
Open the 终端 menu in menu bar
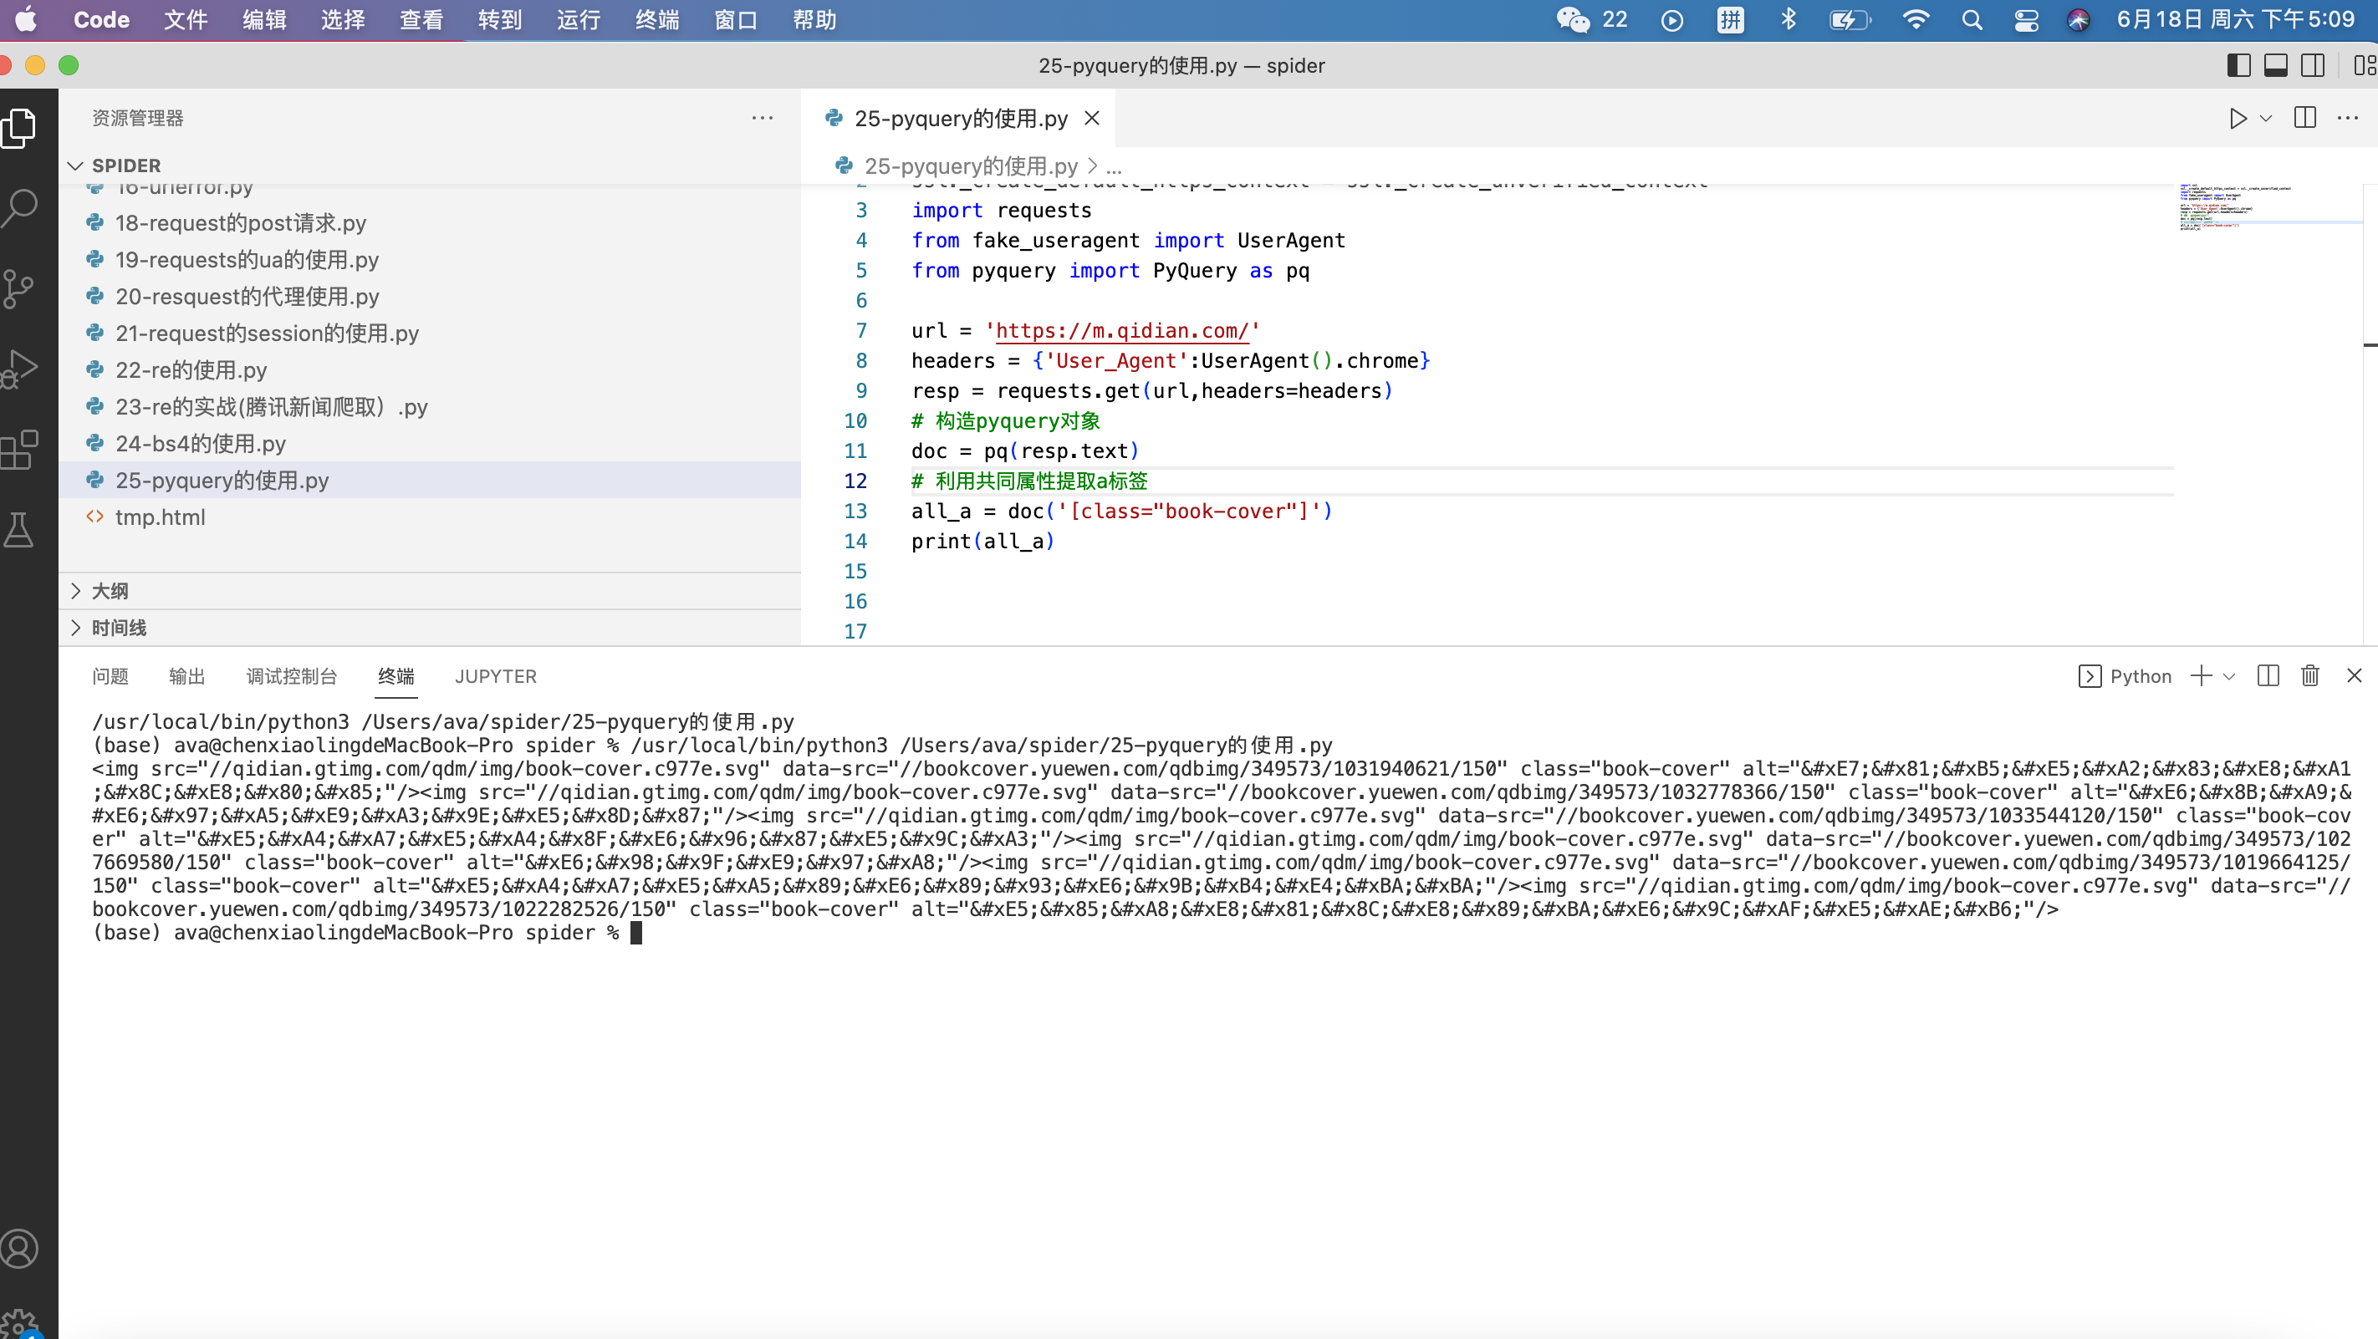(x=656, y=19)
